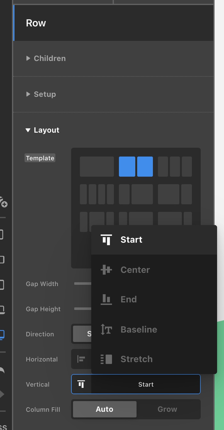Click the desktop breakpoint icon in sidebar

2,334
